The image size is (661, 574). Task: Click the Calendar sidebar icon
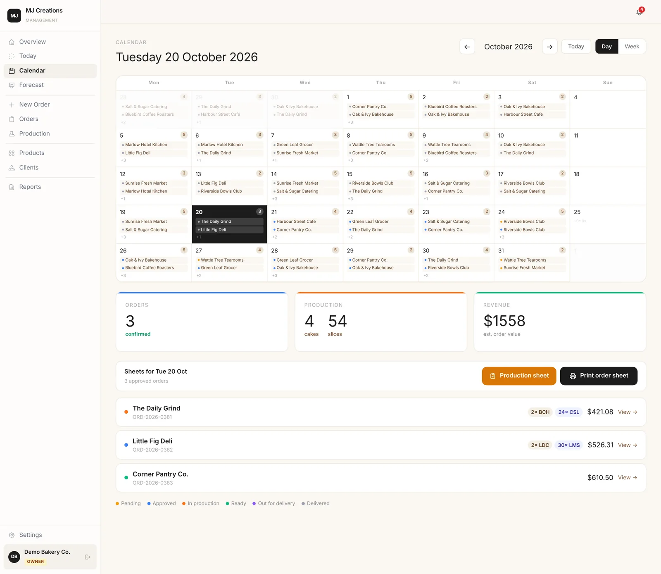[x=12, y=71]
